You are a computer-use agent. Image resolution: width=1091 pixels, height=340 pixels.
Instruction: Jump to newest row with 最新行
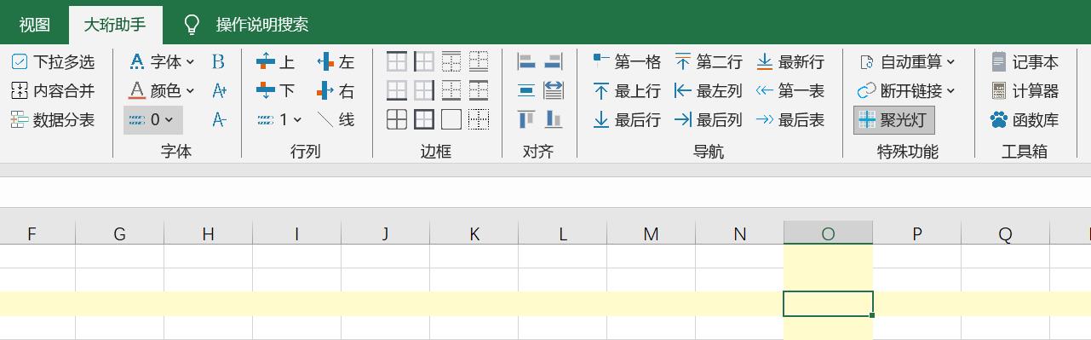[x=790, y=62]
